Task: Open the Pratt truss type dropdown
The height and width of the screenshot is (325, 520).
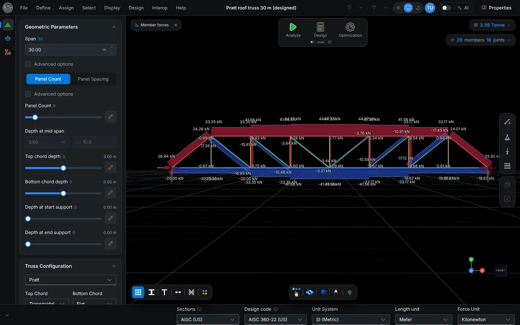Action: (x=71, y=280)
